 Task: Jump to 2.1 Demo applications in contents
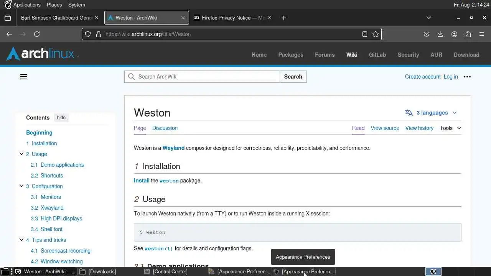pos(57,165)
